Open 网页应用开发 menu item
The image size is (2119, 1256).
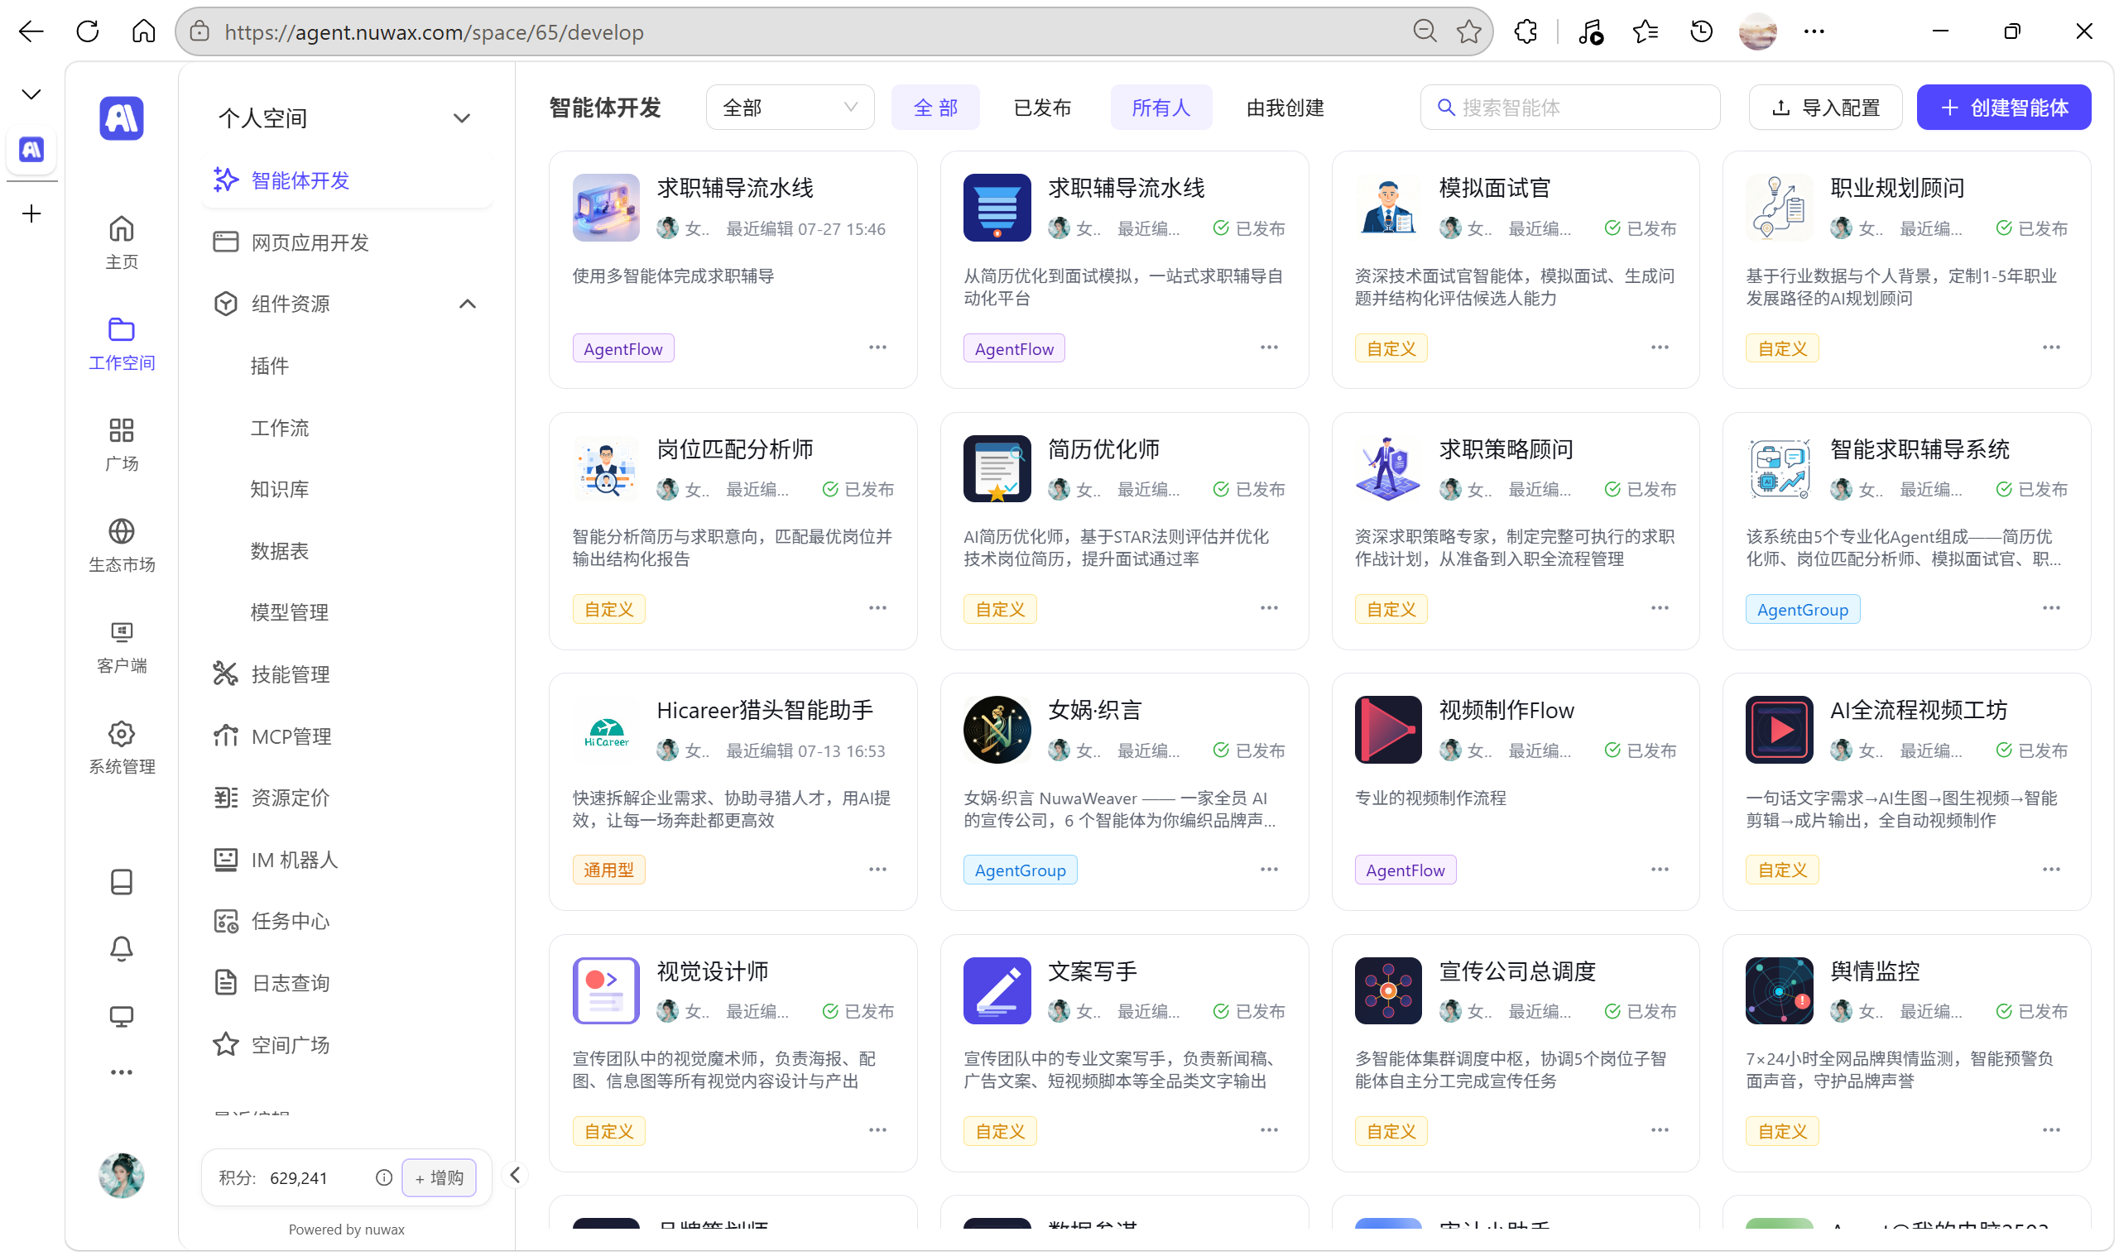point(347,242)
